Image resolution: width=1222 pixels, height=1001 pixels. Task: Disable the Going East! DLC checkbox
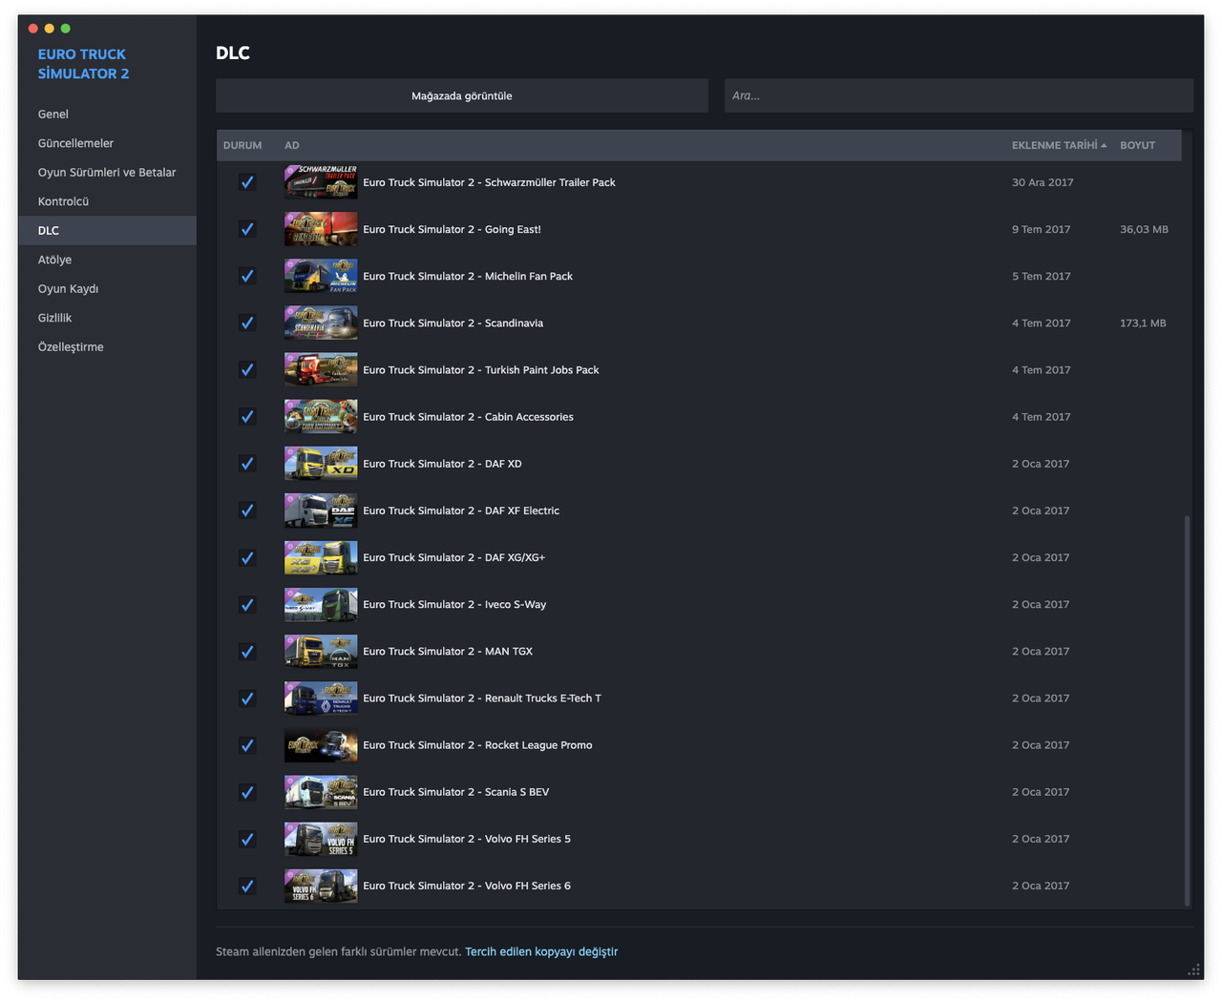point(247,229)
